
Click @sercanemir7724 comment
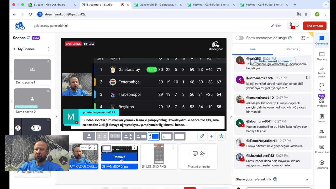[273, 83]
